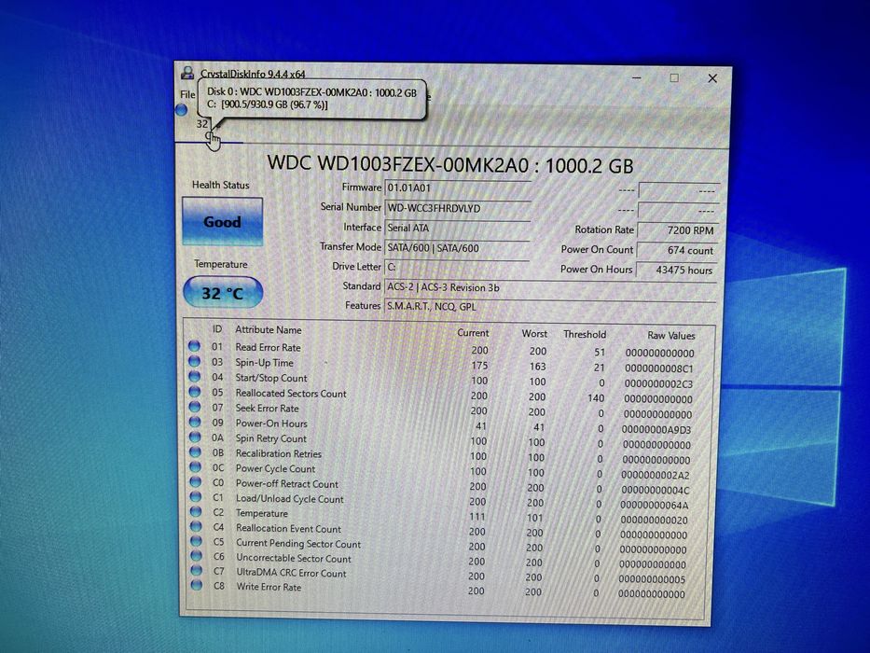870x653 pixels.
Task: Click the Power On Hours 43475 value
Action: point(677,271)
